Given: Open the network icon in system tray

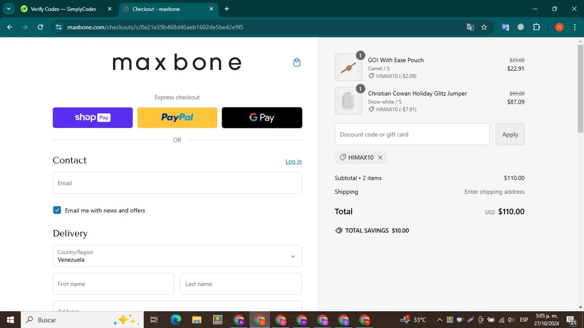Looking at the screenshot, I should click(501, 320).
